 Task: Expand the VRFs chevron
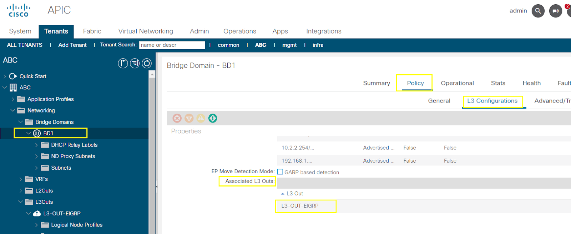point(21,179)
